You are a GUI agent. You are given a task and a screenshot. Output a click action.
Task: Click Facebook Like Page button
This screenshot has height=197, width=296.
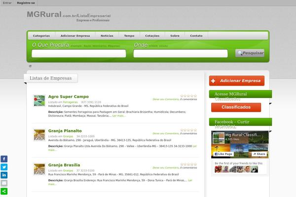coord(223,154)
